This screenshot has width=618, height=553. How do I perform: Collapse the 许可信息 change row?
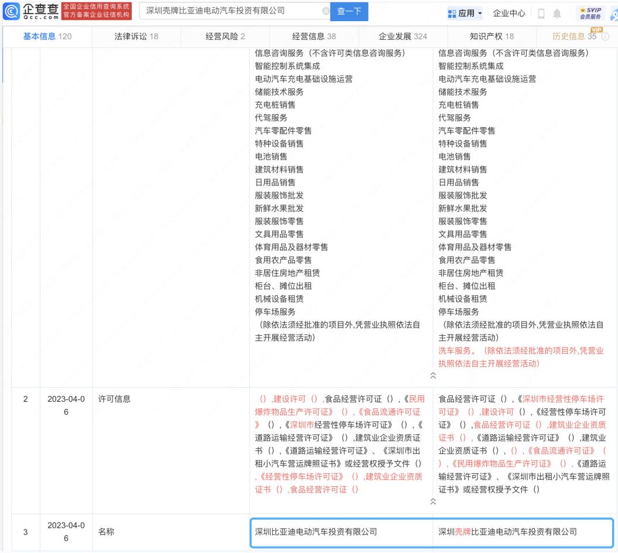click(433, 501)
